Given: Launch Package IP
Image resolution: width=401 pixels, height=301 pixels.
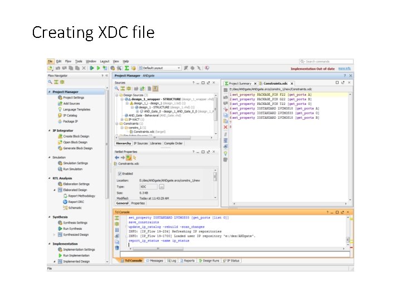Looking at the screenshot, I should click(x=70, y=122).
